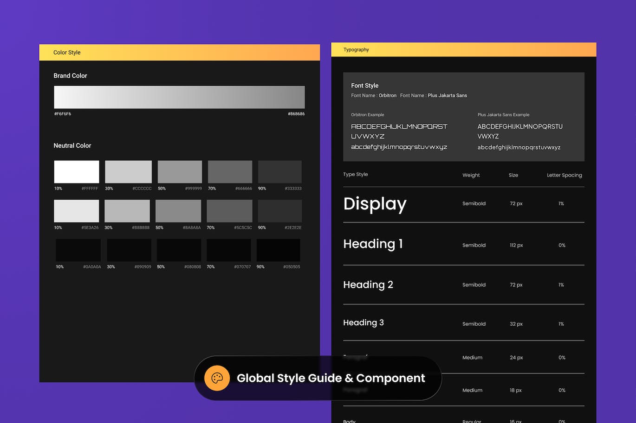This screenshot has height=423, width=636.
Task: Pick the #050505 black swatch
Action: [x=278, y=250]
